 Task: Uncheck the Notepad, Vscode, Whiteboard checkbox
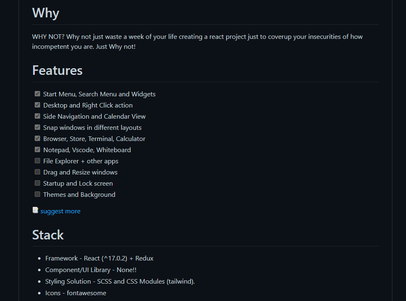click(x=38, y=150)
